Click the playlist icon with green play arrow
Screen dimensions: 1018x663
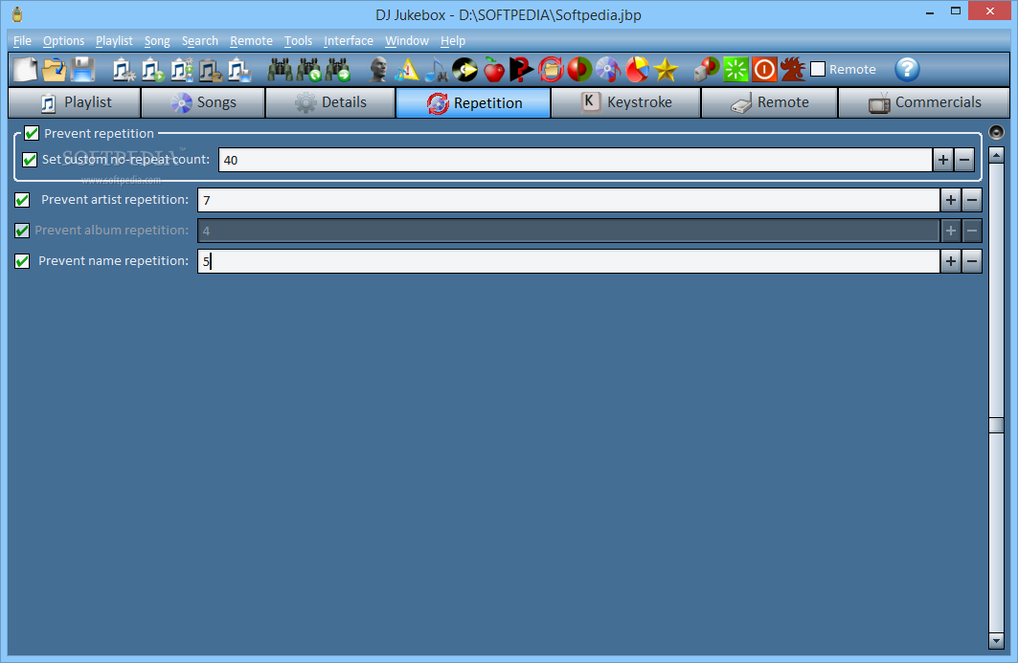(x=152, y=70)
